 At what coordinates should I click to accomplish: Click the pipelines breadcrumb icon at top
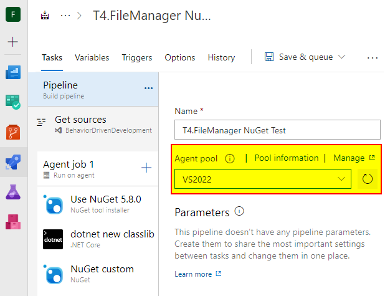click(45, 16)
